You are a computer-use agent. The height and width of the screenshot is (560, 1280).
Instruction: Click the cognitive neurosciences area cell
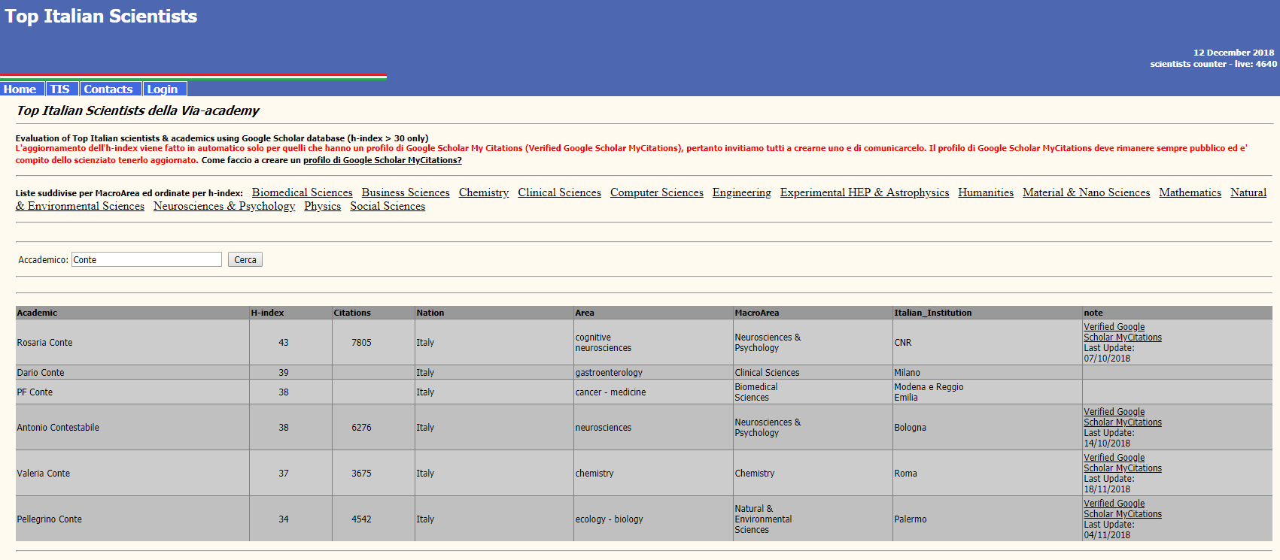click(x=653, y=343)
